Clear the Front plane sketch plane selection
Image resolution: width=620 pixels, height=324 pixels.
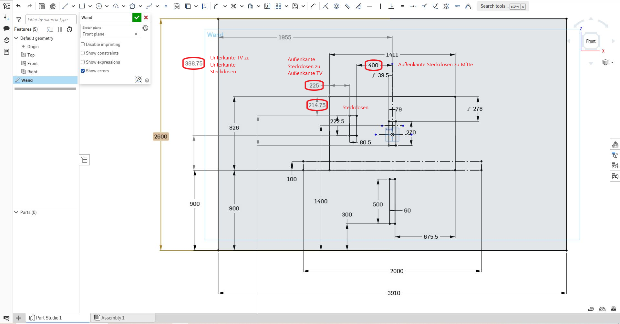[136, 34]
